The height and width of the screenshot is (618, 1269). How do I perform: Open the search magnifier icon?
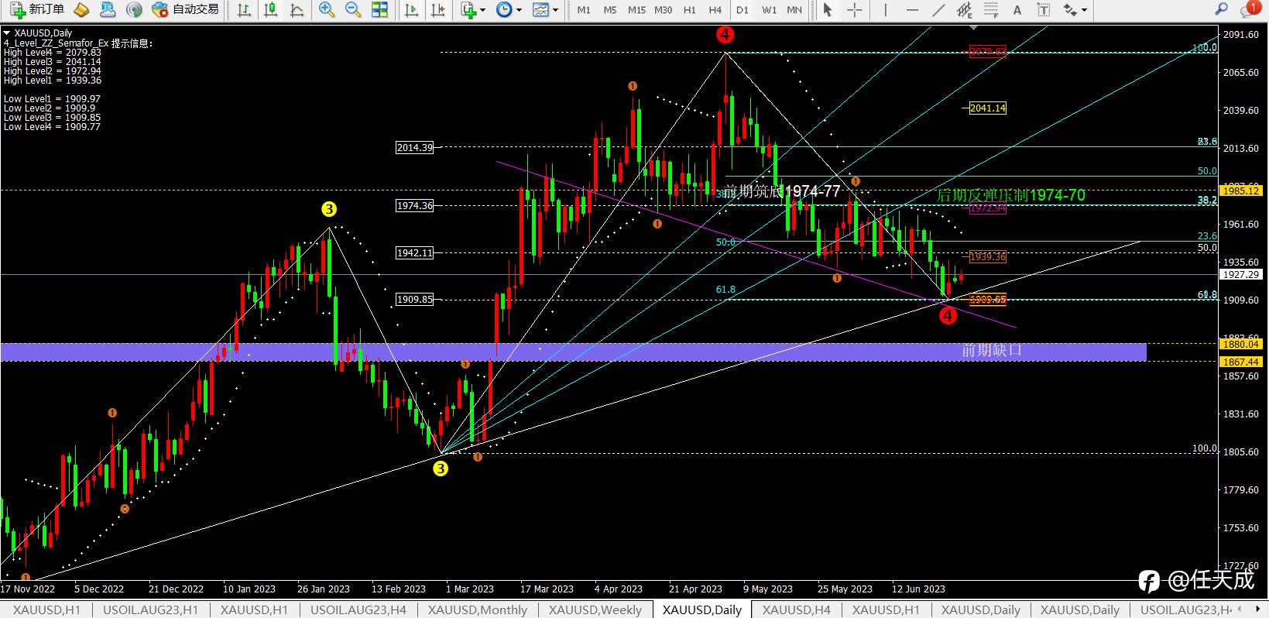click(x=1222, y=9)
